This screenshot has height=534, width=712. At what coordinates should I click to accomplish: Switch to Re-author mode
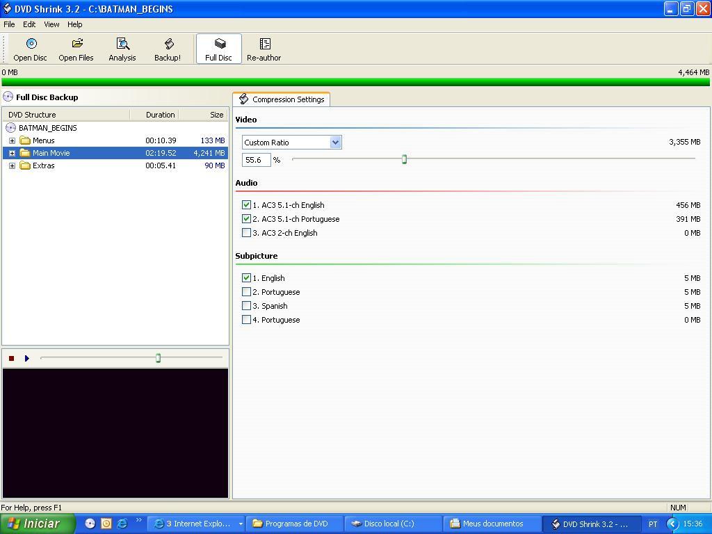[264, 49]
